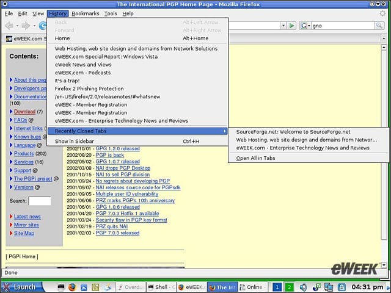Viewport: 391px width, 293px height.
Task: Click the Google search box containing 'gno'
Action: coord(343,26)
